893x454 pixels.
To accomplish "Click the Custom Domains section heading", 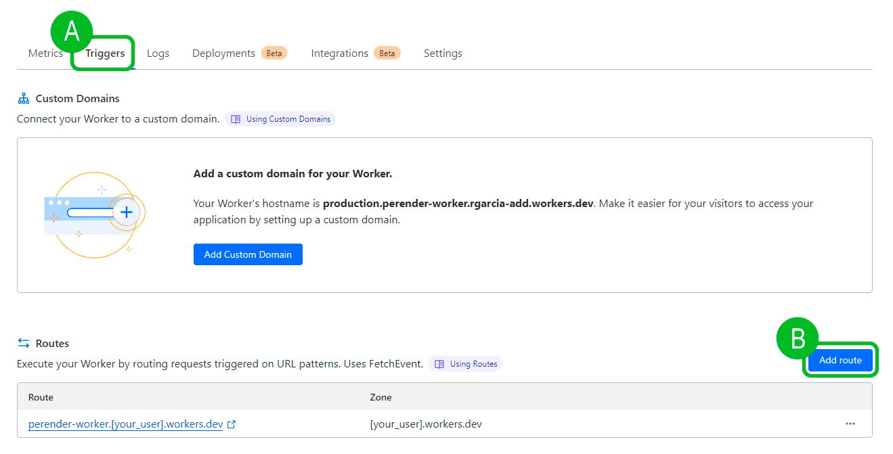I will pyautogui.click(x=77, y=99).
